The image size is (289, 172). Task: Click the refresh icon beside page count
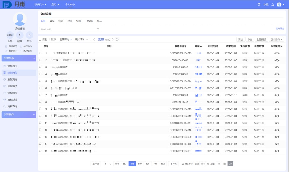(117, 39)
